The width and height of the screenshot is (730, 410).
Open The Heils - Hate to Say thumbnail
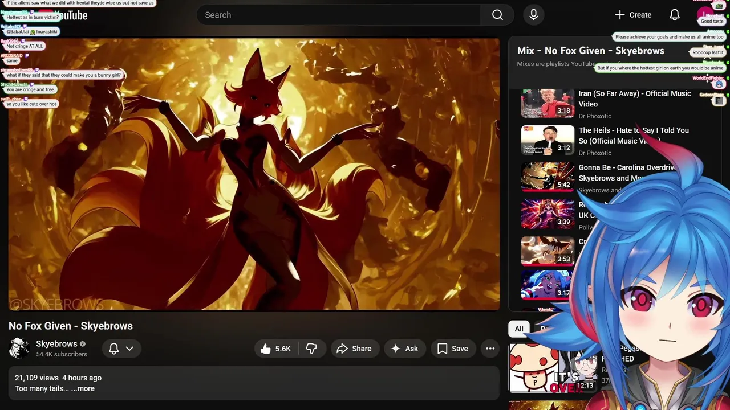pyautogui.click(x=547, y=140)
